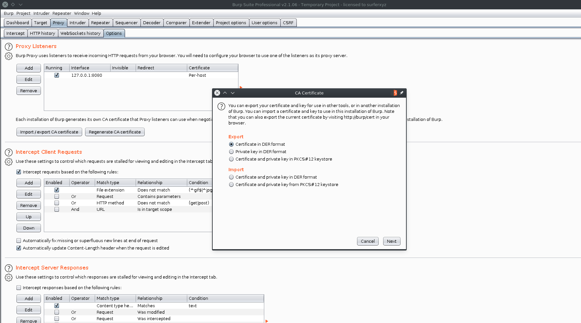Select Private key in DER format option

(231, 152)
